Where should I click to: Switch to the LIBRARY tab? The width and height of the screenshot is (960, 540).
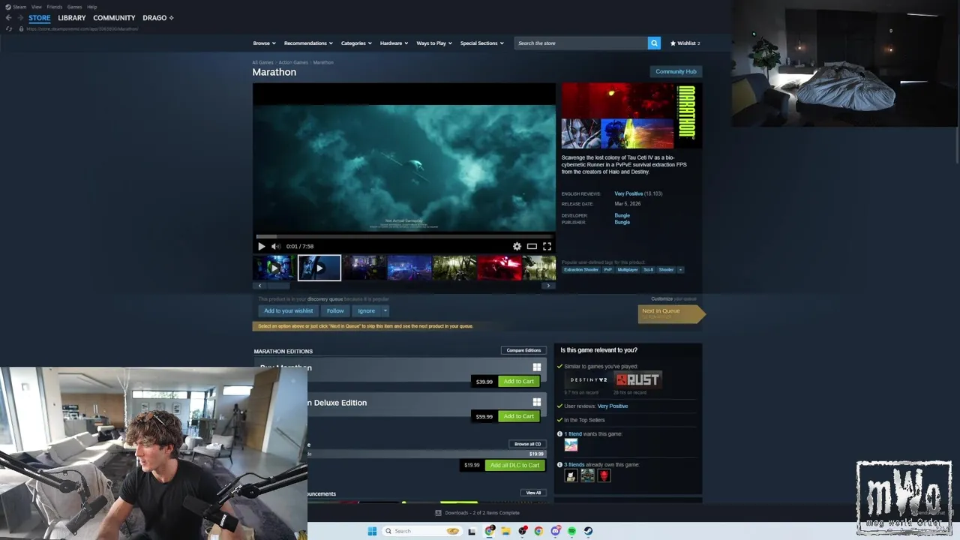72,17
